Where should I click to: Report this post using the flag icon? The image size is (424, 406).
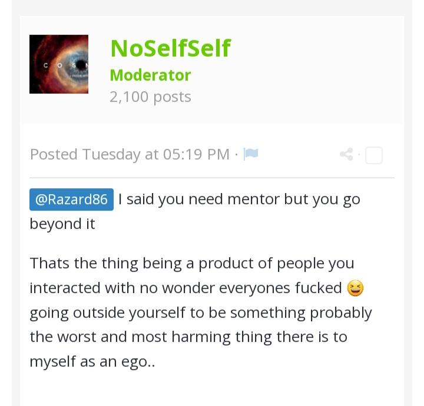click(x=251, y=154)
